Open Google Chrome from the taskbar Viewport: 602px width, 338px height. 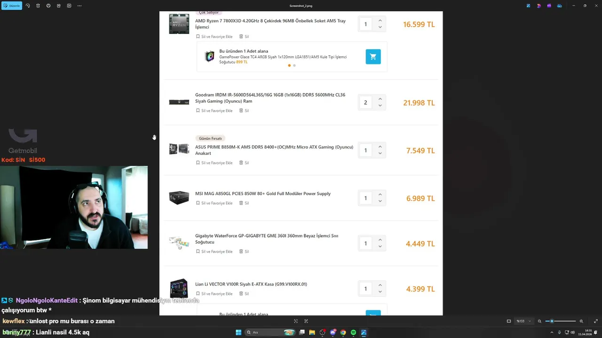click(343, 332)
